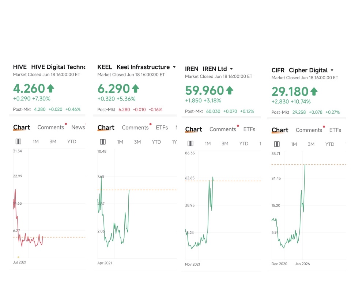This screenshot has width=351, height=292.
Task: Select the 3M range on HIVE chart
Action: (x=53, y=142)
